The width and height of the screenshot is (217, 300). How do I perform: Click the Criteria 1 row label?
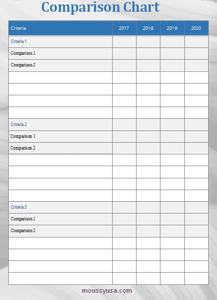point(19,42)
